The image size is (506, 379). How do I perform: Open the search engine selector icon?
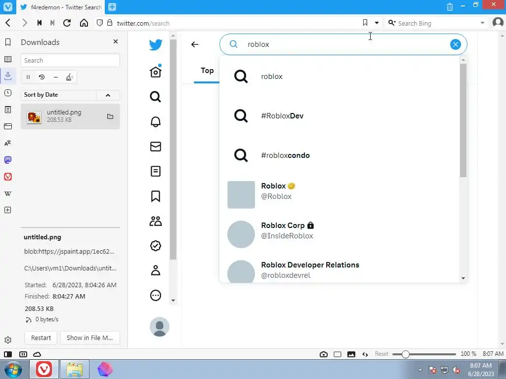(392, 23)
